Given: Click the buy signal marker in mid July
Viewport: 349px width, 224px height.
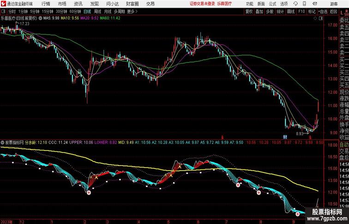Looking at the screenshot, I should pos(238,185).
